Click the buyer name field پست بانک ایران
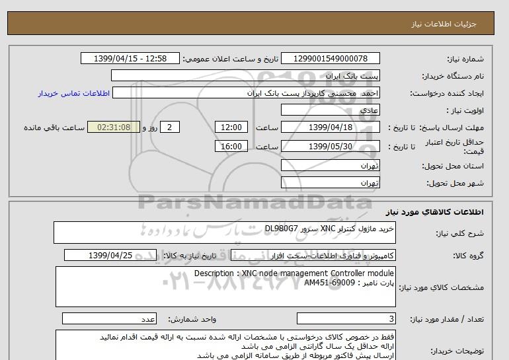 (245, 76)
